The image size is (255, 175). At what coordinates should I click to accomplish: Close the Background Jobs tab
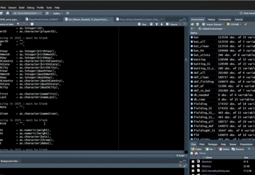(x=19, y=161)
